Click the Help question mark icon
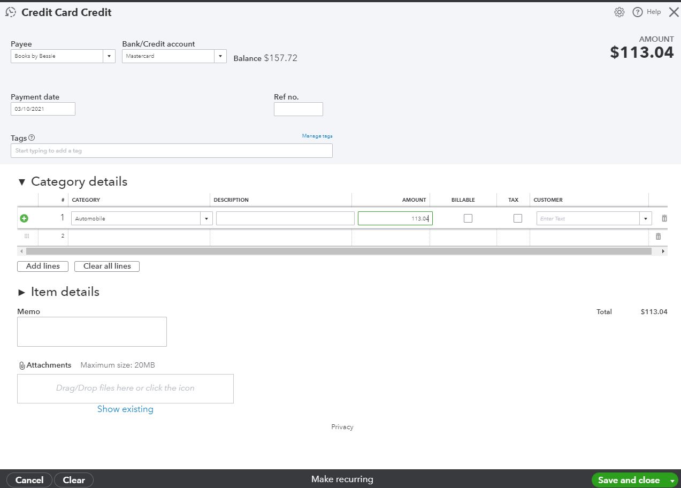This screenshot has height=488, width=681. coord(638,12)
